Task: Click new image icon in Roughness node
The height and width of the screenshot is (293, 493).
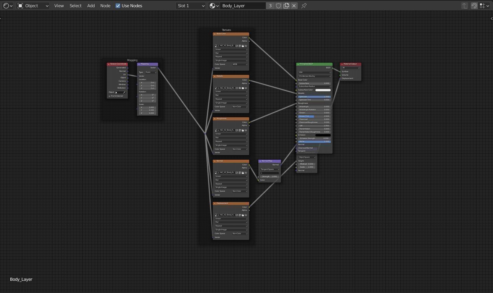Action: tap(240, 130)
